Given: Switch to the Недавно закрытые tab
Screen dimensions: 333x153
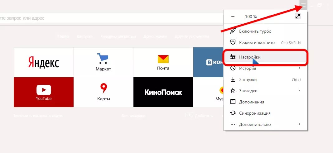Looking at the screenshot, I should 118,36.
